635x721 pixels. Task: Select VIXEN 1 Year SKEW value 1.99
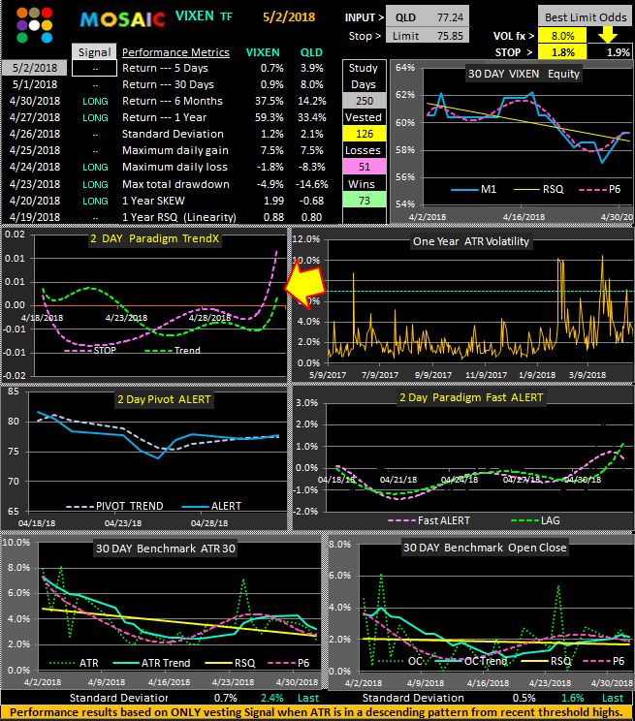coord(273,201)
